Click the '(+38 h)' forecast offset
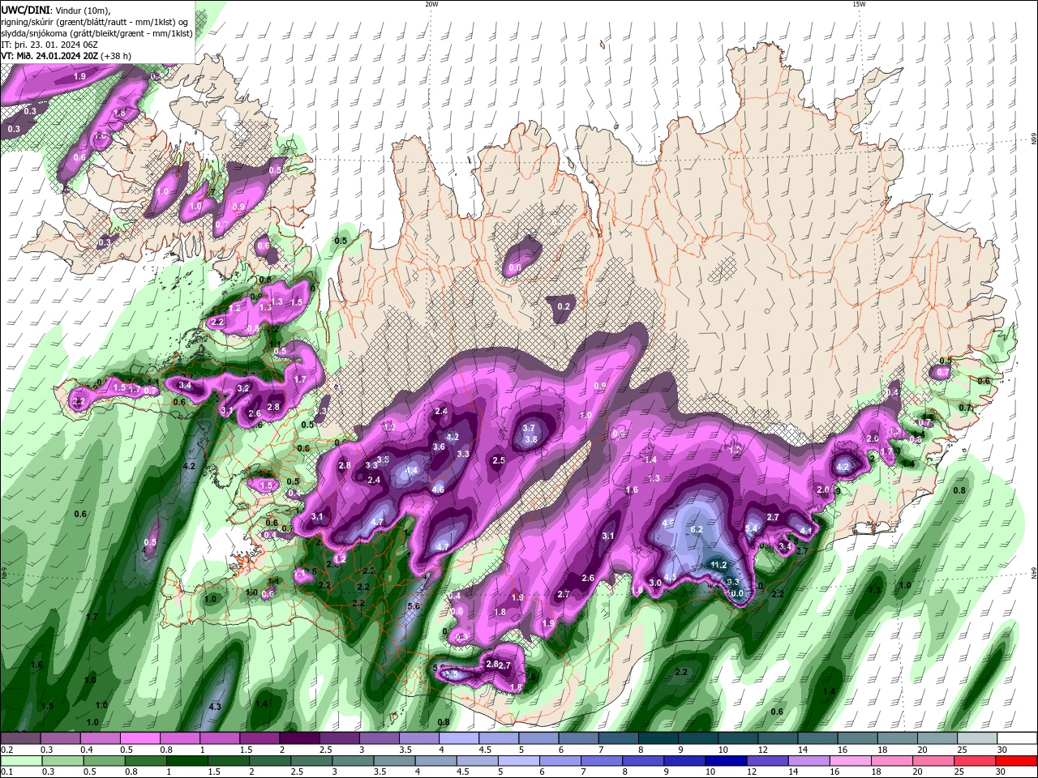This screenshot has height=778, width=1038. coord(115,55)
